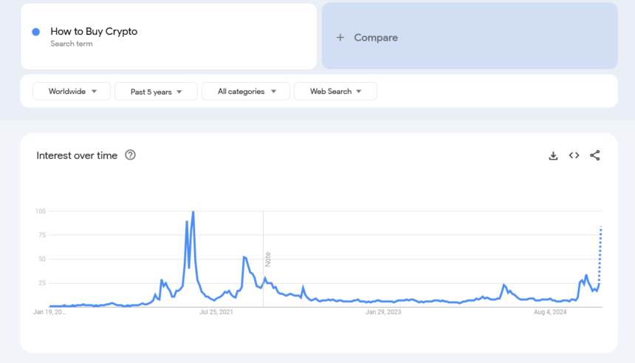Click the Note marker on the chart
The image size is (635, 363).
[268, 259]
